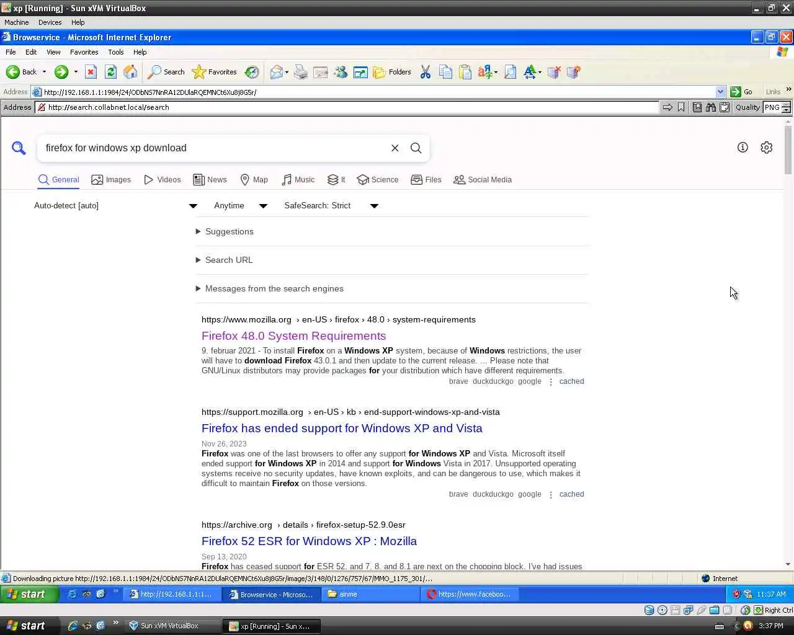Open cached link for Firefox 48.0 result
Image resolution: width=794 pixels, height=635 pixels.
tap(571, 381)
